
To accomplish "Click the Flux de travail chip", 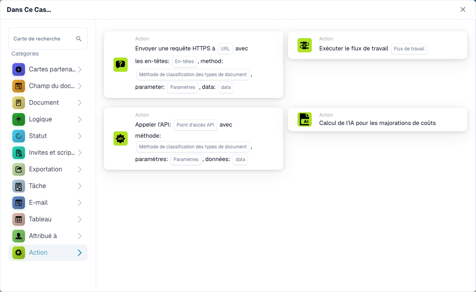I will coord(409,49).
